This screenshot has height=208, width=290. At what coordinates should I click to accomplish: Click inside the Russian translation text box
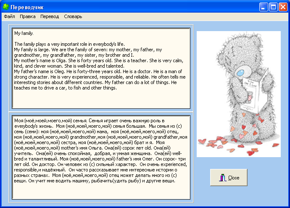tap(101, 157)
